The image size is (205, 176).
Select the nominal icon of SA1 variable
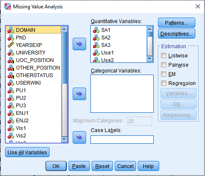click(x=96, y=30)
